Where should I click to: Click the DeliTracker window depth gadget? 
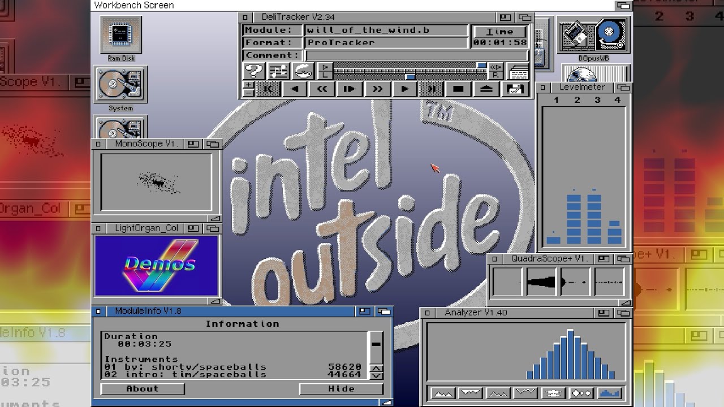coord(525,18)
